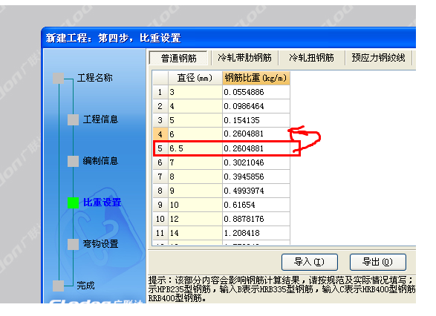
Task: Click the gray square icon beside 工程信息
Action: click(x=73, y=119)
